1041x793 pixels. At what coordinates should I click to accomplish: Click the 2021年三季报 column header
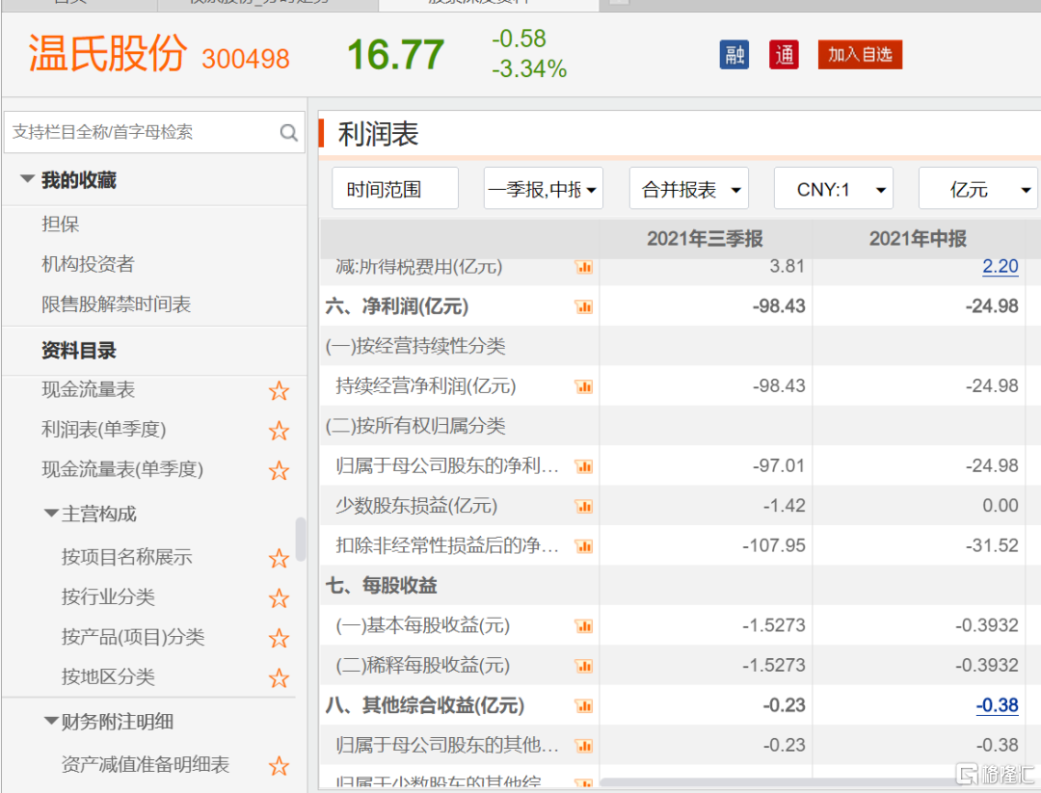[705, 238]
